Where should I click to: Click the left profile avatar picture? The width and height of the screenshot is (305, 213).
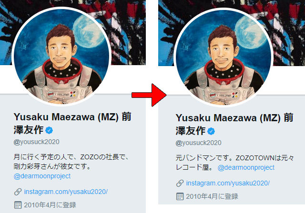point(61,56)
